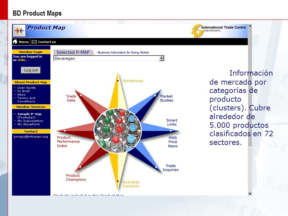Open the Contact us link
This screenshot has height=216, width=288.
click(47, 42)
